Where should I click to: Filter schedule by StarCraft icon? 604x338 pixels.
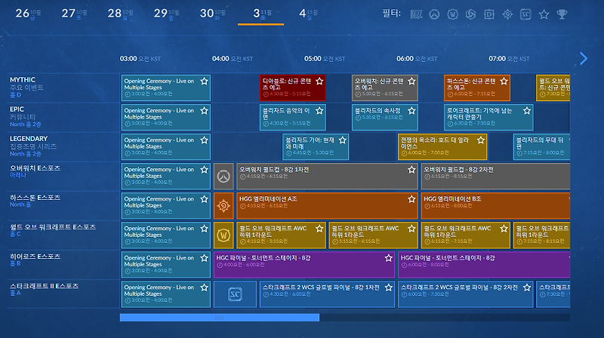point(525,14)
